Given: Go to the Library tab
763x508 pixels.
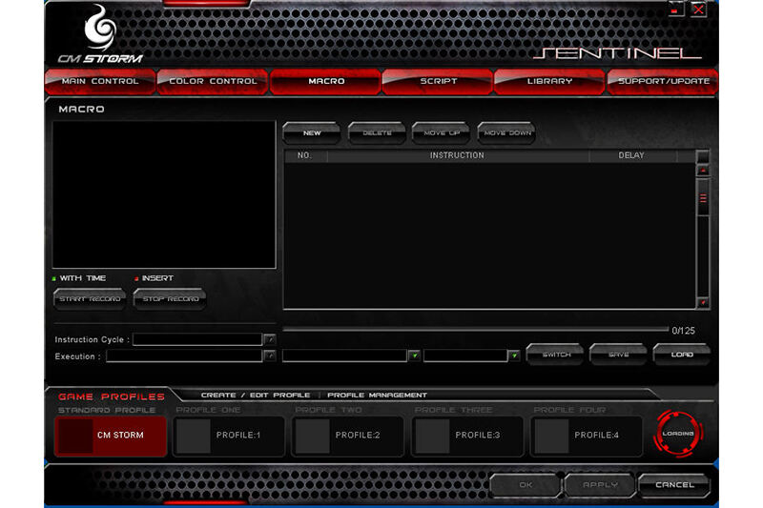Looking at the screenshot, I should tap(550, 81).
